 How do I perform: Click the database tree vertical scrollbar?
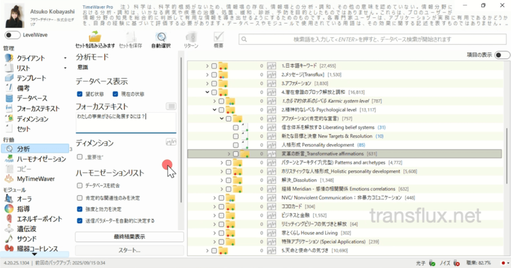click(507, 155)
